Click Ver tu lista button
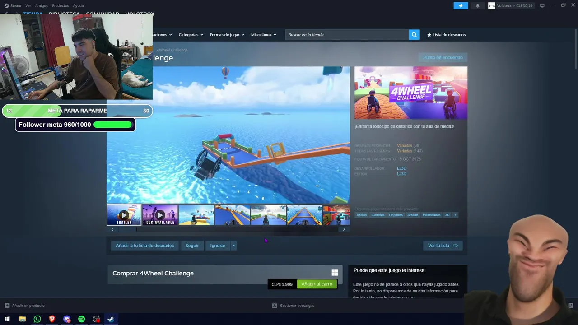This screenshot has width=578, height=325. (443, 246)
